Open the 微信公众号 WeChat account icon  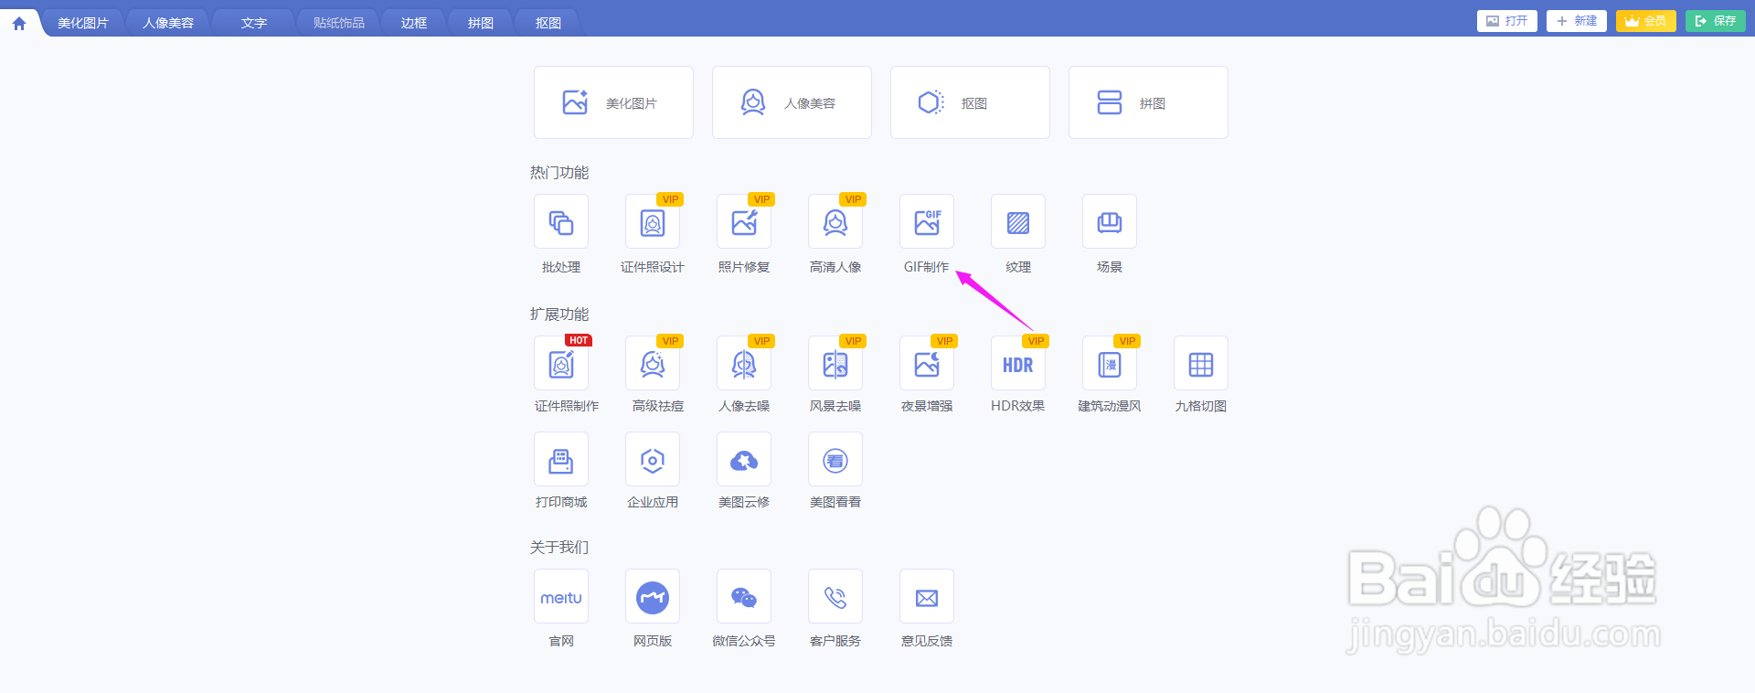(744, 596)
